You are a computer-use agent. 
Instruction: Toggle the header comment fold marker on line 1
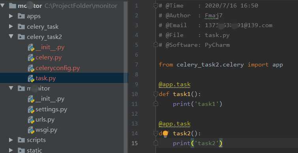coord(156,6)
